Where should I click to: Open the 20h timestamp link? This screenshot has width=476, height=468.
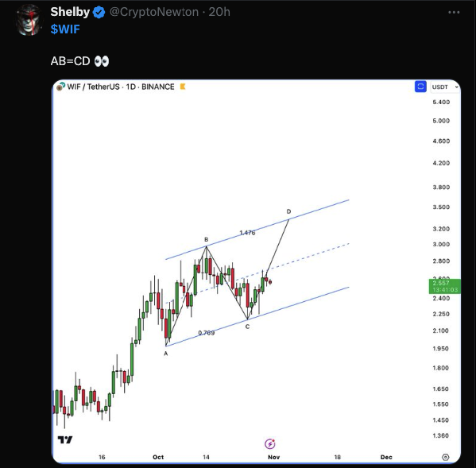pos(219,12)
